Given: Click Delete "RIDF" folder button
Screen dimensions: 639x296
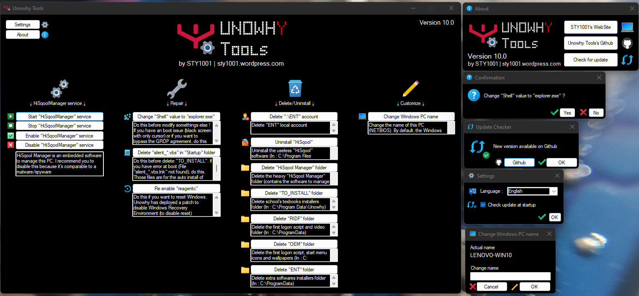Looking at the screenshot, I should pos(294,219).
